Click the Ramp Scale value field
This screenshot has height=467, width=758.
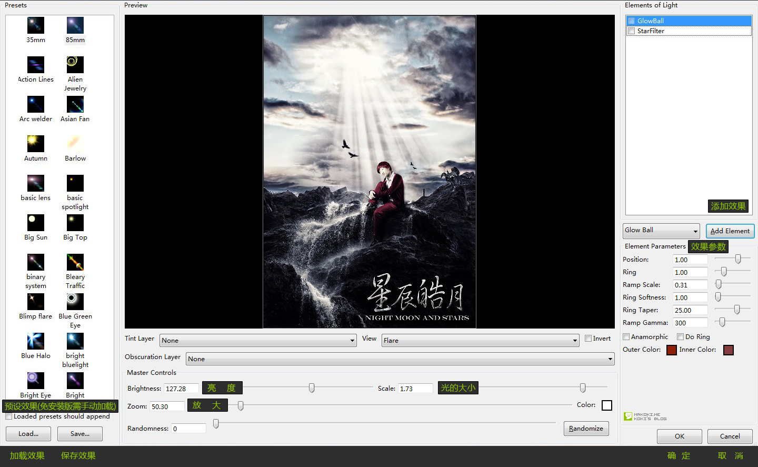pyautogui.click(x=690, y=285)
